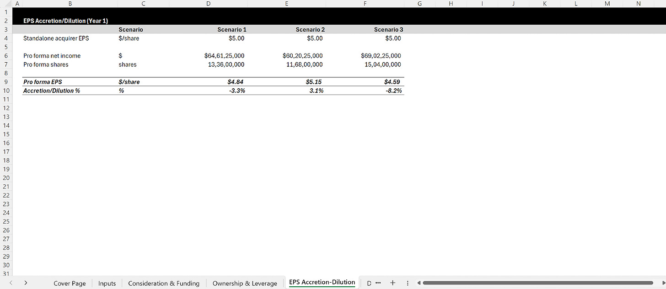
Task: Click the 'EPS Accretion/Dilution (Year 1)' title cell
Action: (x=65, y=21)
